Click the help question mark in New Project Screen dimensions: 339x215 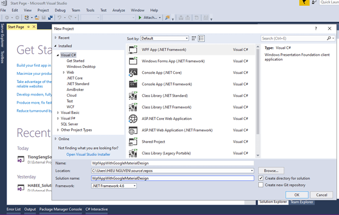(x=316, y=29)
